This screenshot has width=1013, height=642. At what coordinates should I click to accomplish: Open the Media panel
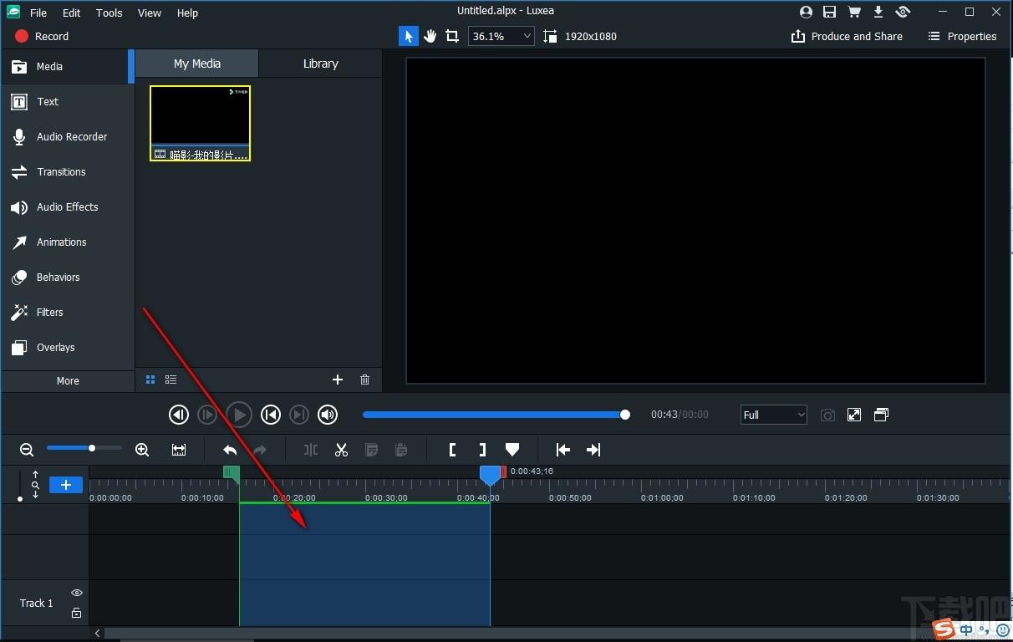coord(67,66)
